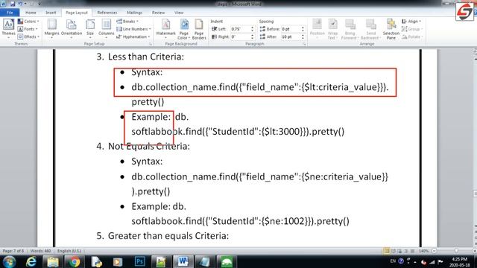Open the Group dropdown in Arrange

tap(412, 29)
